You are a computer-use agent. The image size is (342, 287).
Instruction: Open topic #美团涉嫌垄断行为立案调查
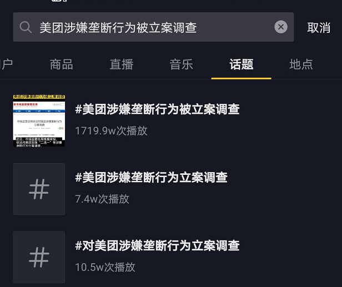point(151,177)
